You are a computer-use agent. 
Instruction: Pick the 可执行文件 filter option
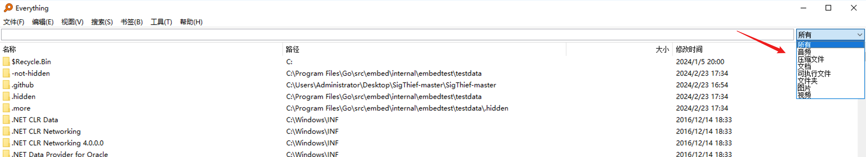tap(814, 74)
